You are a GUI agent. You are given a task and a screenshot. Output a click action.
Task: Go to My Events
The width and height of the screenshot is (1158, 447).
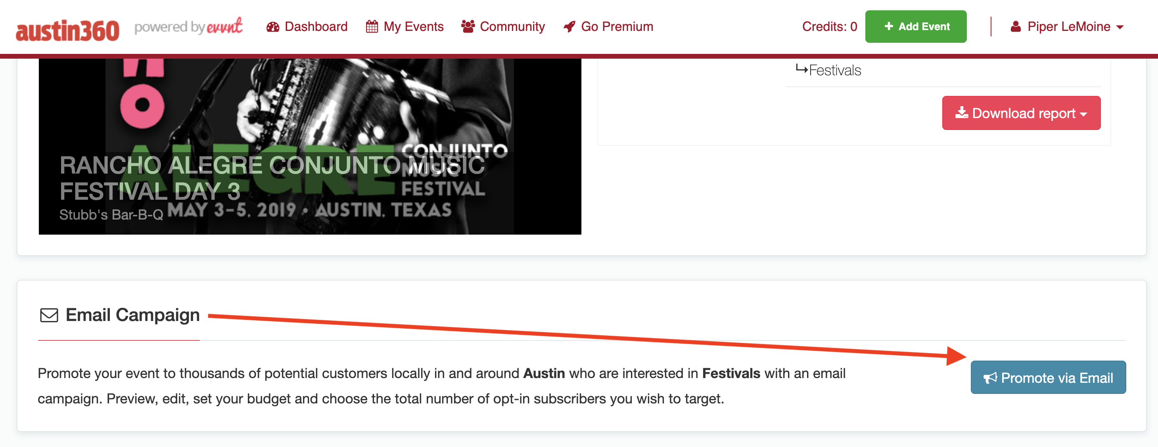[405, 27]
